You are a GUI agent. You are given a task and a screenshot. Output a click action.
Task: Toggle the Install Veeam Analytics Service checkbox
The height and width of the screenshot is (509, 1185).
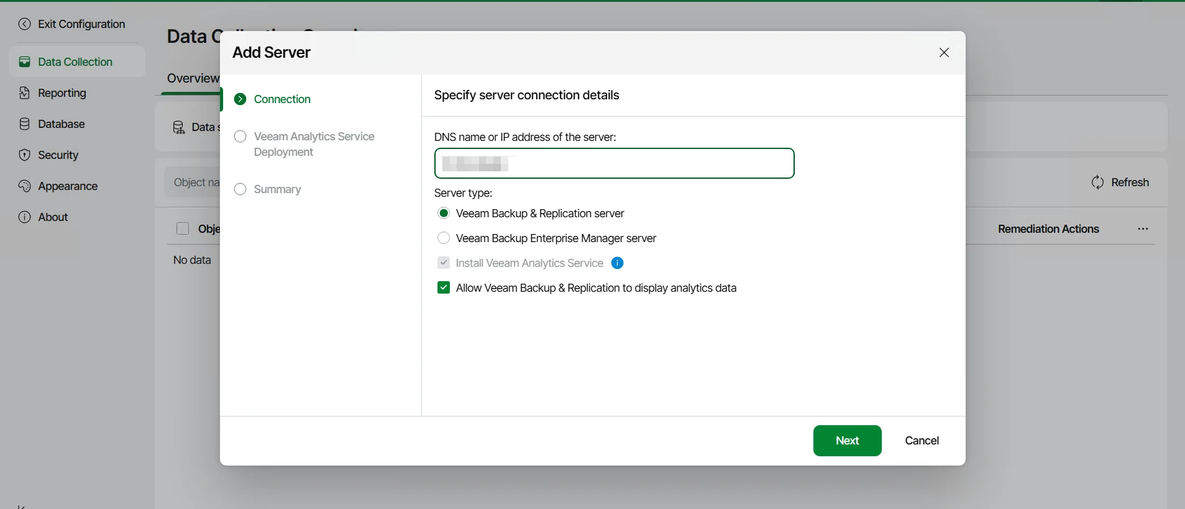[444, 263]
